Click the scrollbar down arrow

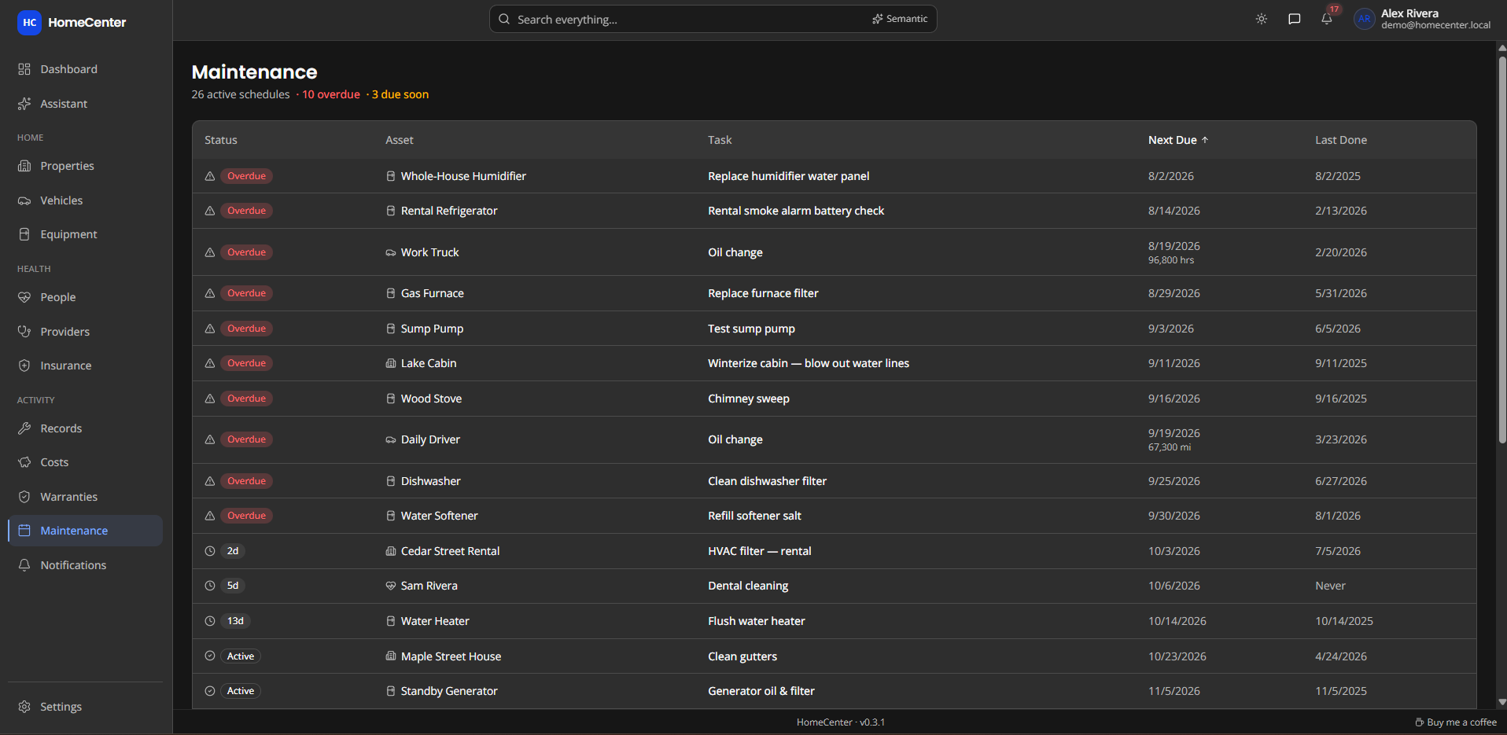[1502, 702]
